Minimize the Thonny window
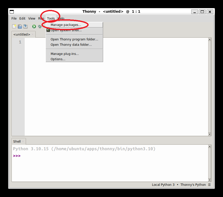 coord(194,12)
